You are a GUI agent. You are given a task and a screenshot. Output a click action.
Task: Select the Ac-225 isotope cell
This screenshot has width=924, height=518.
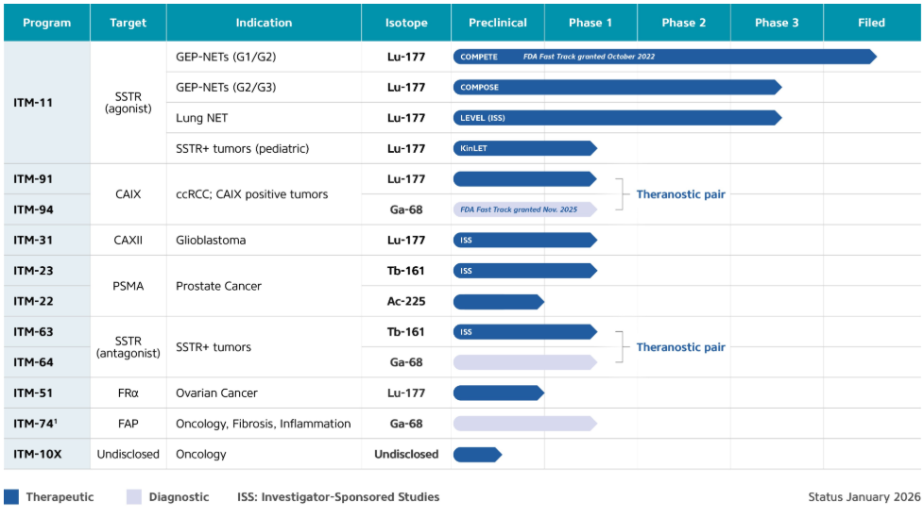click(x=406, y=301)
